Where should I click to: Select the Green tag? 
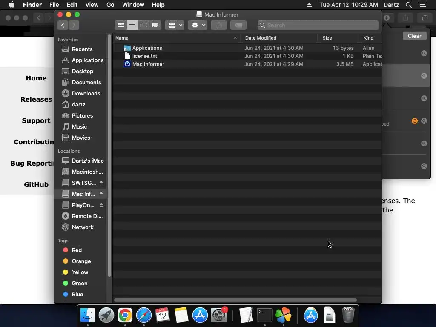click(80, 283)
